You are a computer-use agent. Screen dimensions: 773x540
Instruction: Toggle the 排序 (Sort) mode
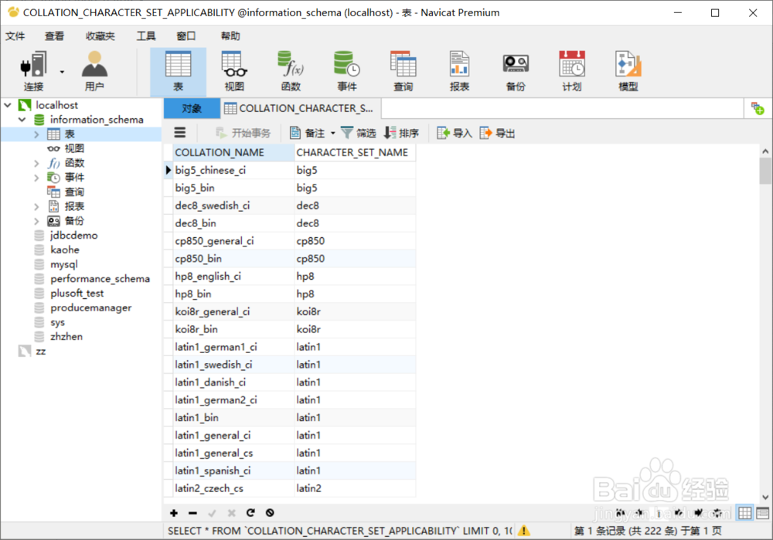click(402, 132)
